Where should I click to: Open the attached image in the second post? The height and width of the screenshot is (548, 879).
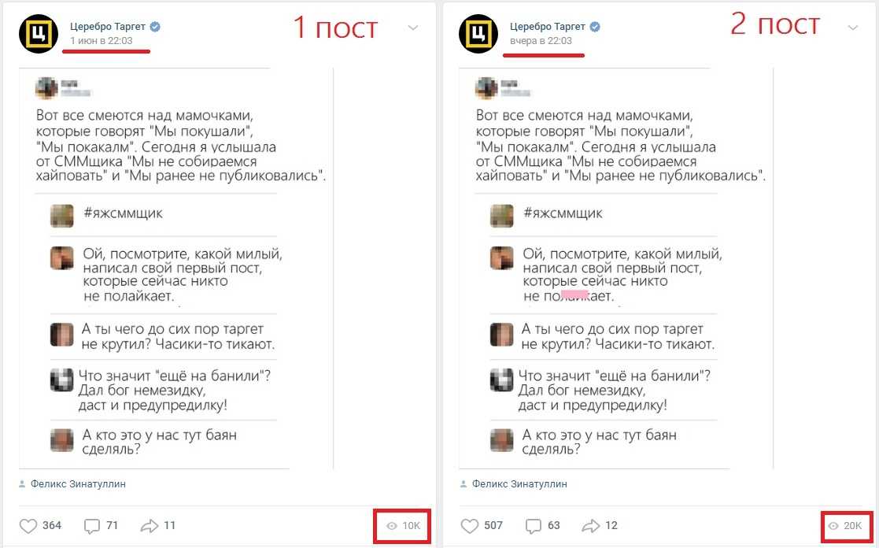pyautogui.click(x=616, y=268)
